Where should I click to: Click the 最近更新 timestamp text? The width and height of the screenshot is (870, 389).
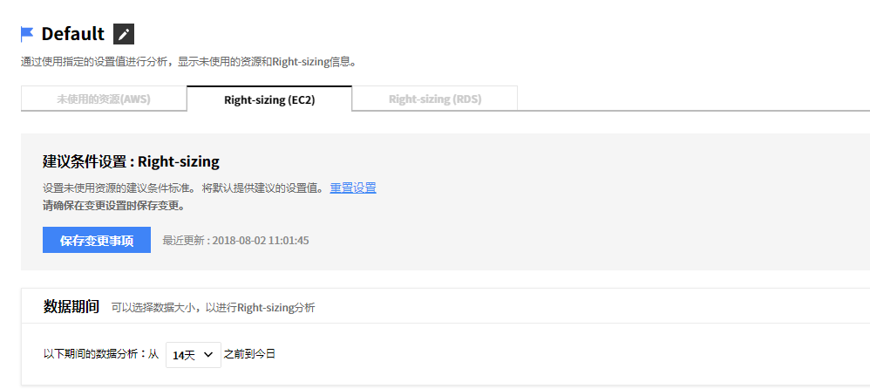coord(235,240)
